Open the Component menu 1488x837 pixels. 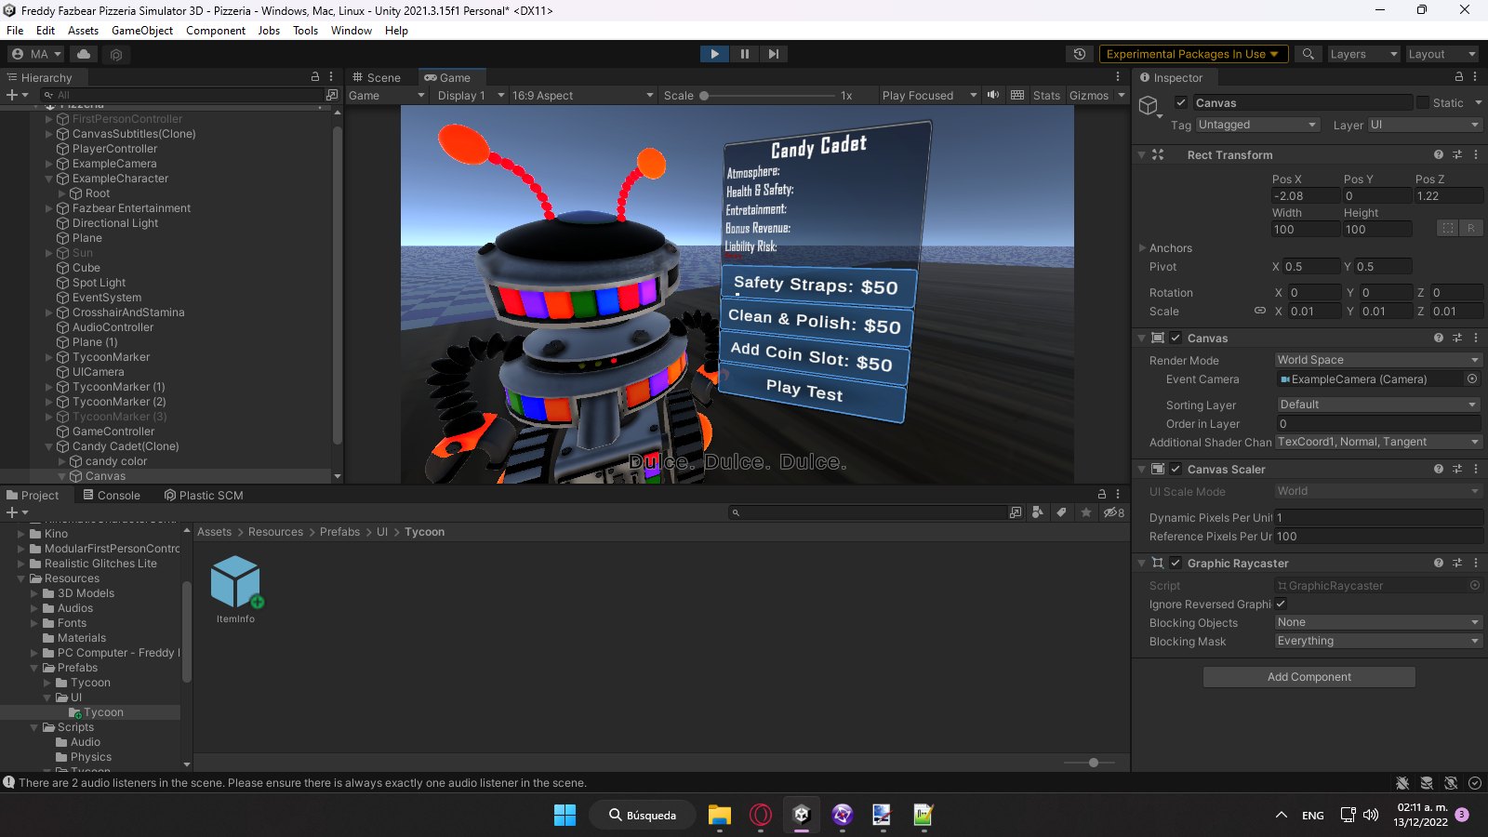coord(216,31)
